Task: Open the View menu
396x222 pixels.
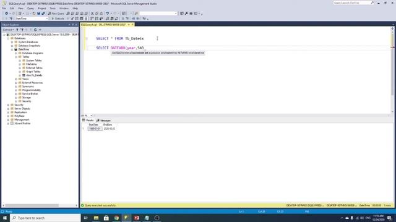Action: click(20, 8)
